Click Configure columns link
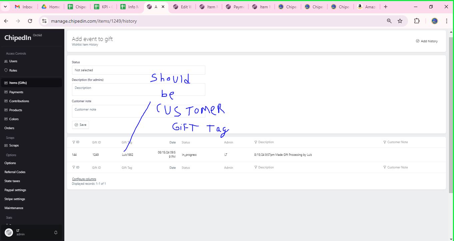 coord(84,179)
